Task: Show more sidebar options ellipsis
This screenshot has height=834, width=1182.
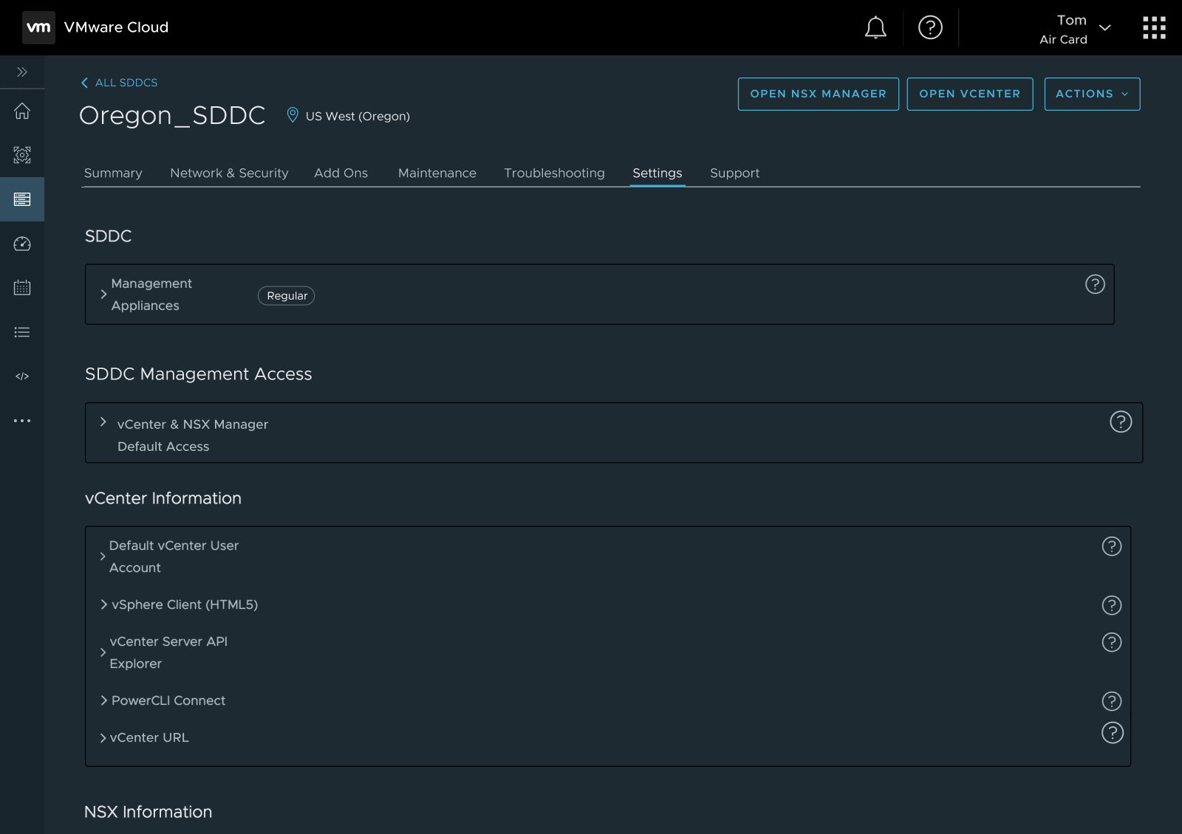Action: coord(22,421)
